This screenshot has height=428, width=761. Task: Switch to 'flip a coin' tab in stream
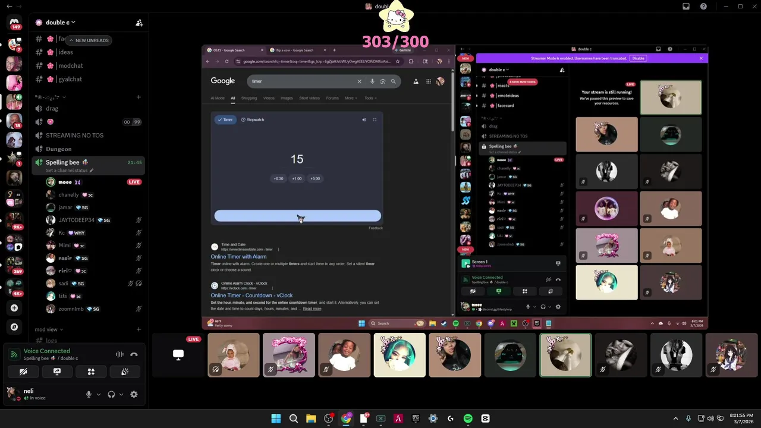(296, 51)
